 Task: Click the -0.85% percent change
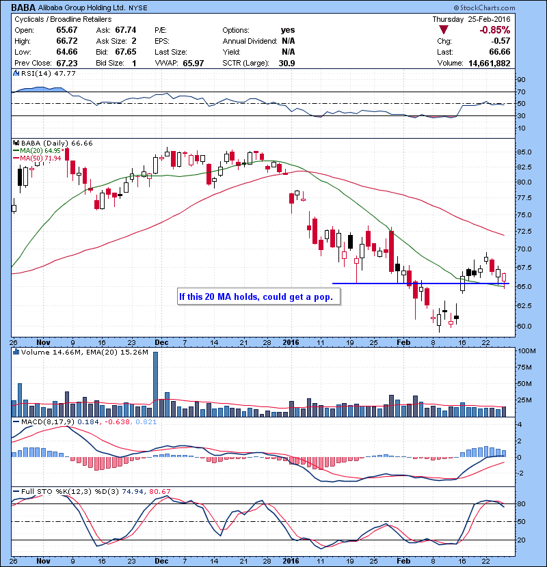494,29
